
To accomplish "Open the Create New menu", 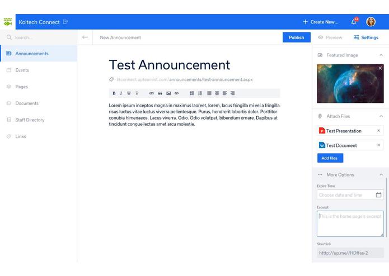I will pos(321,22).
